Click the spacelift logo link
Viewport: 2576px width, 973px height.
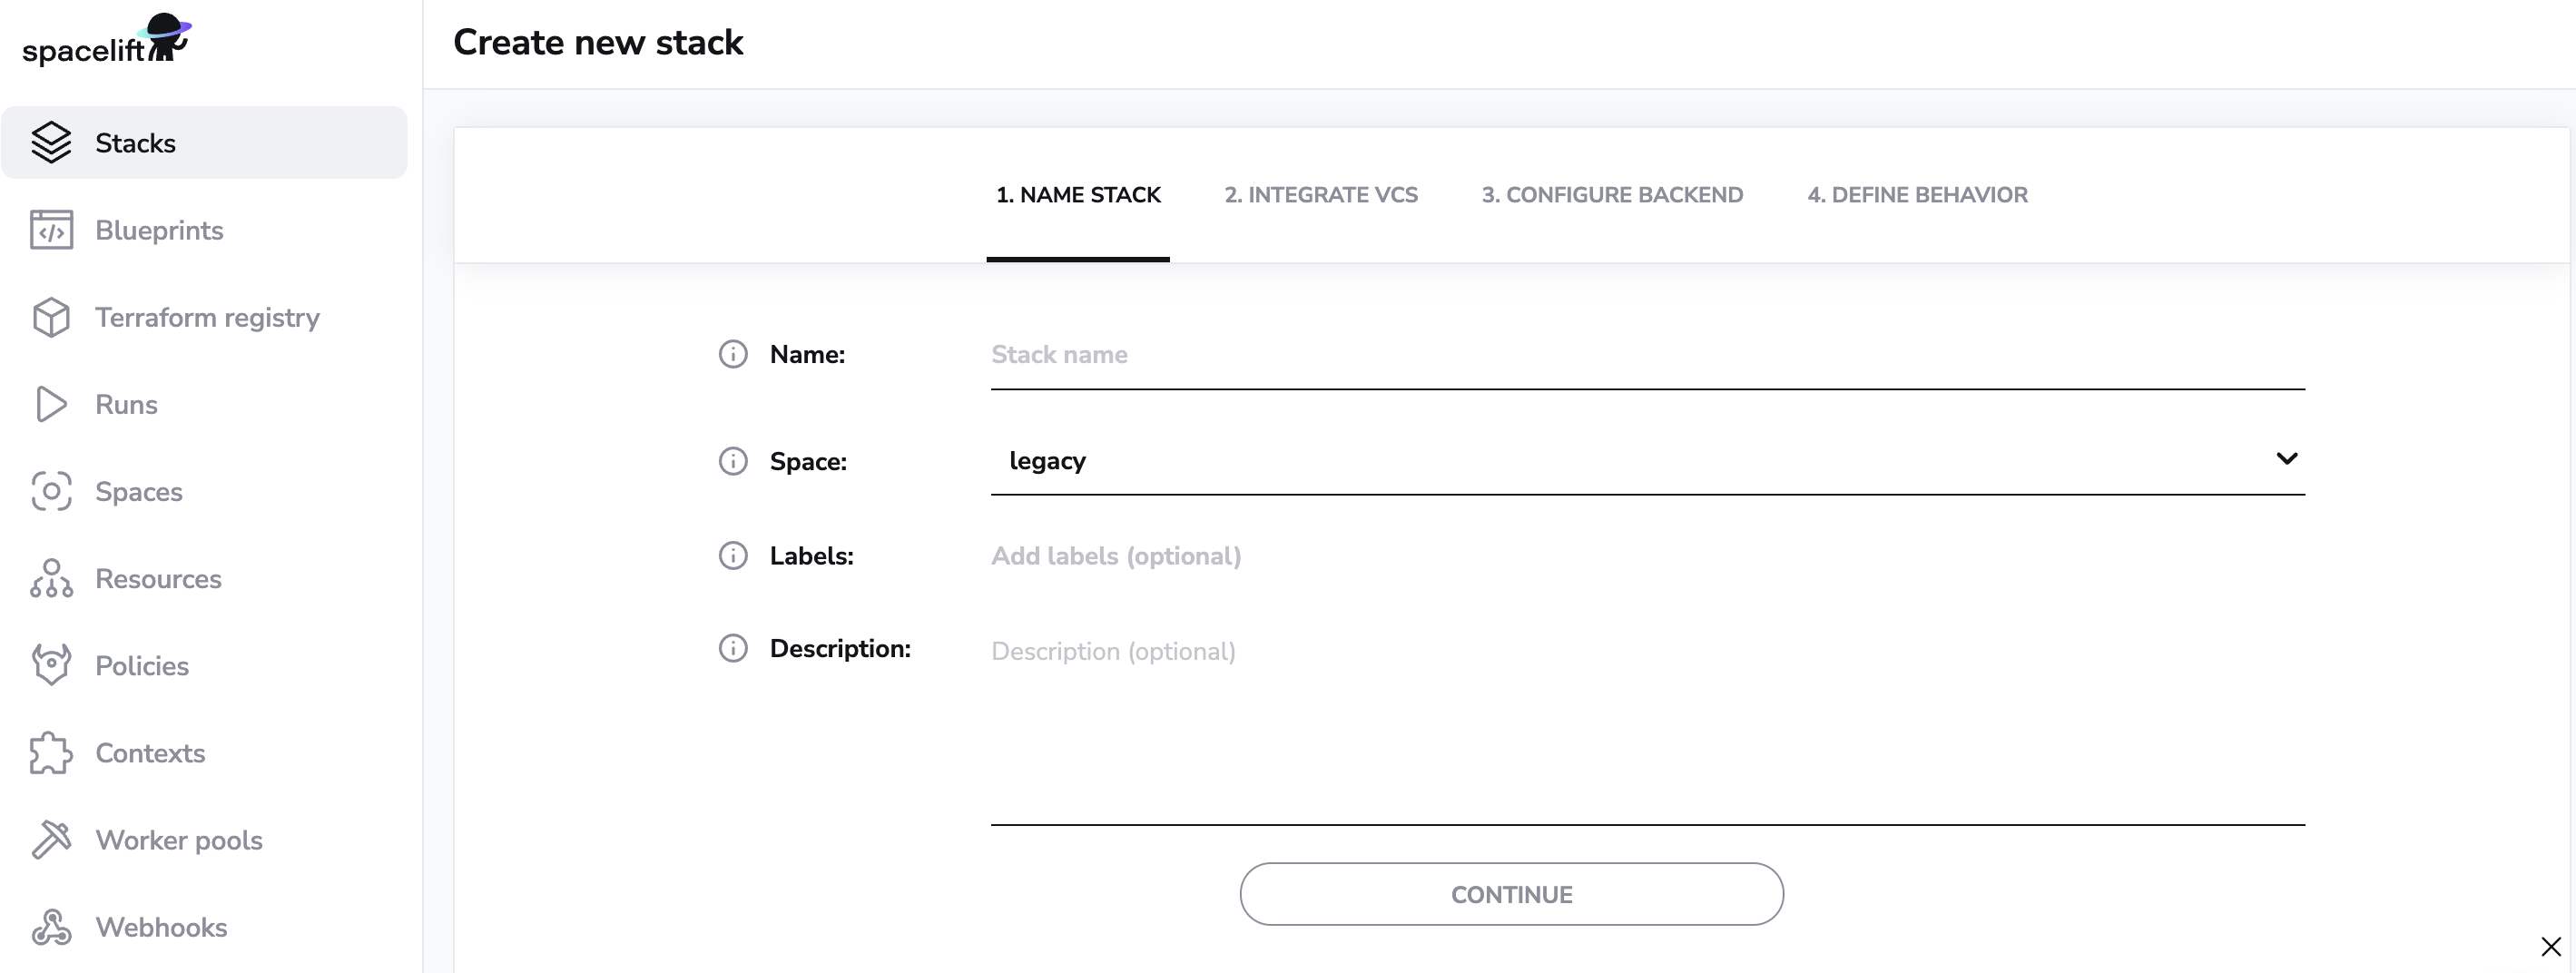pos(106,41)
